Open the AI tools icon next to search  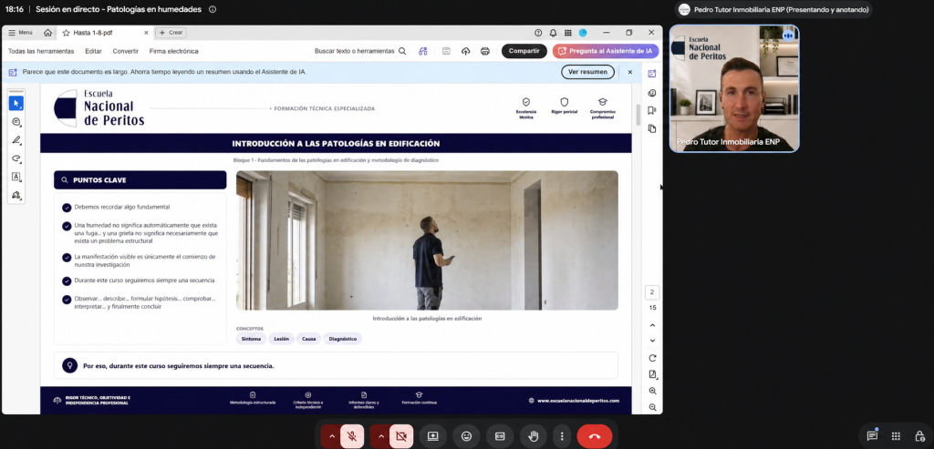click(x=423, y=51)
